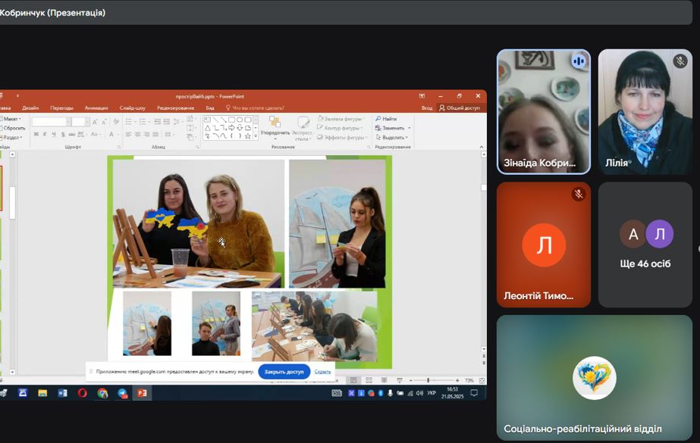This screenshot has width=700, height=443.
Task: Insert a Text Box from the shapes gallery
Action: pyautogui.click(x=207, y=120)
